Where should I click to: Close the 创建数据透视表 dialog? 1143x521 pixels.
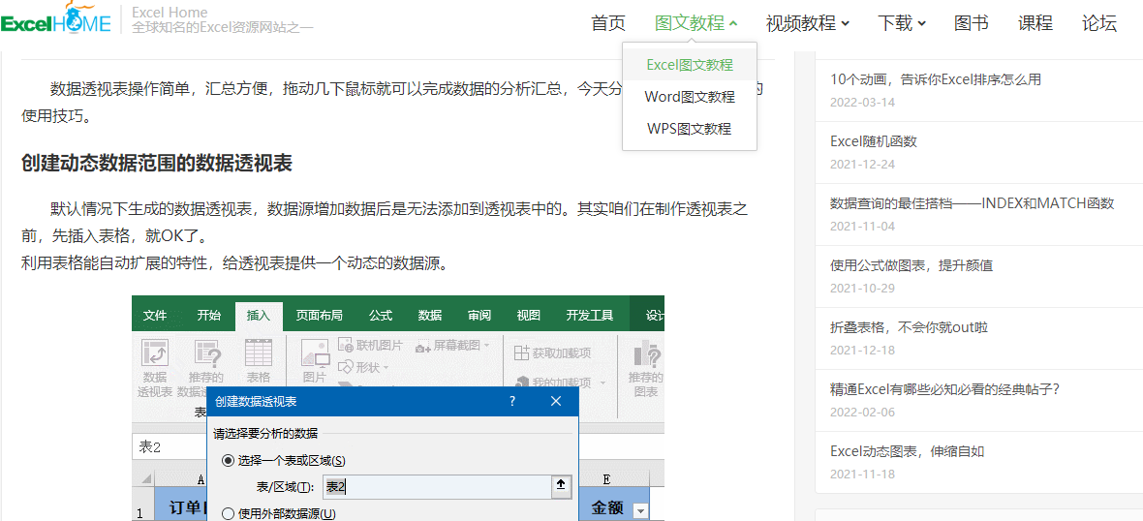click(556, 402)
